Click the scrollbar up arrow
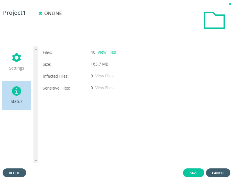The width and height of the screenshot is (233, 180). click(36, 49)
